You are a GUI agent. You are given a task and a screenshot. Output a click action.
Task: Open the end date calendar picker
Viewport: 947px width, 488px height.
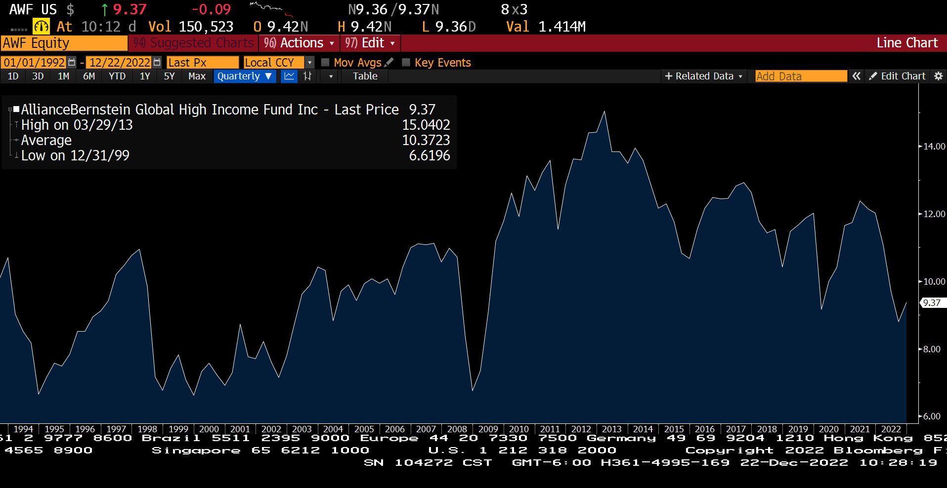(157, 62)
